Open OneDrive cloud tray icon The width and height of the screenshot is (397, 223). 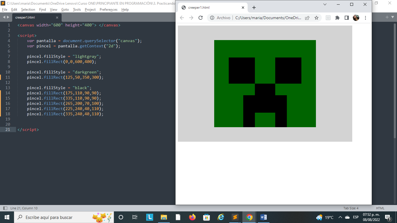[347, 217]
